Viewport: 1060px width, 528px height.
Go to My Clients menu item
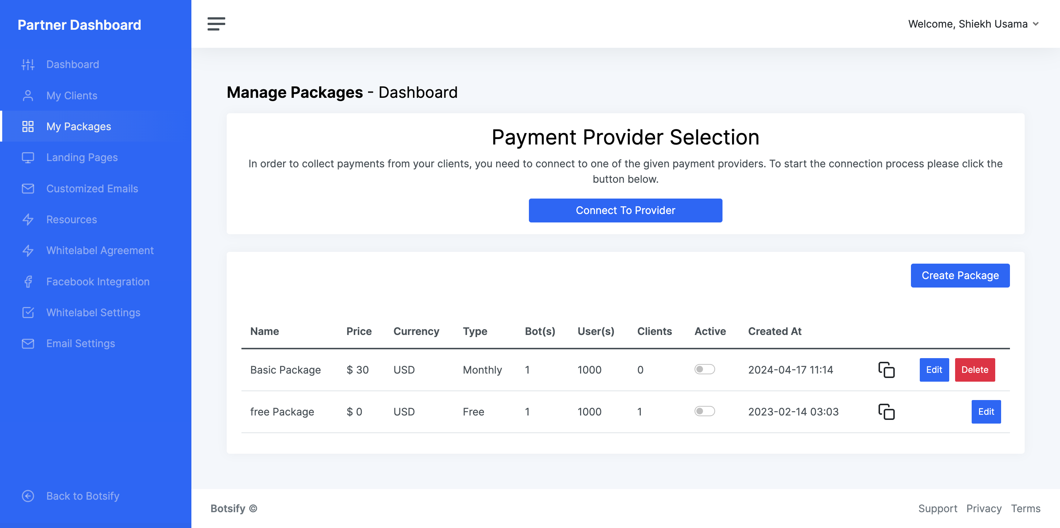95,95
